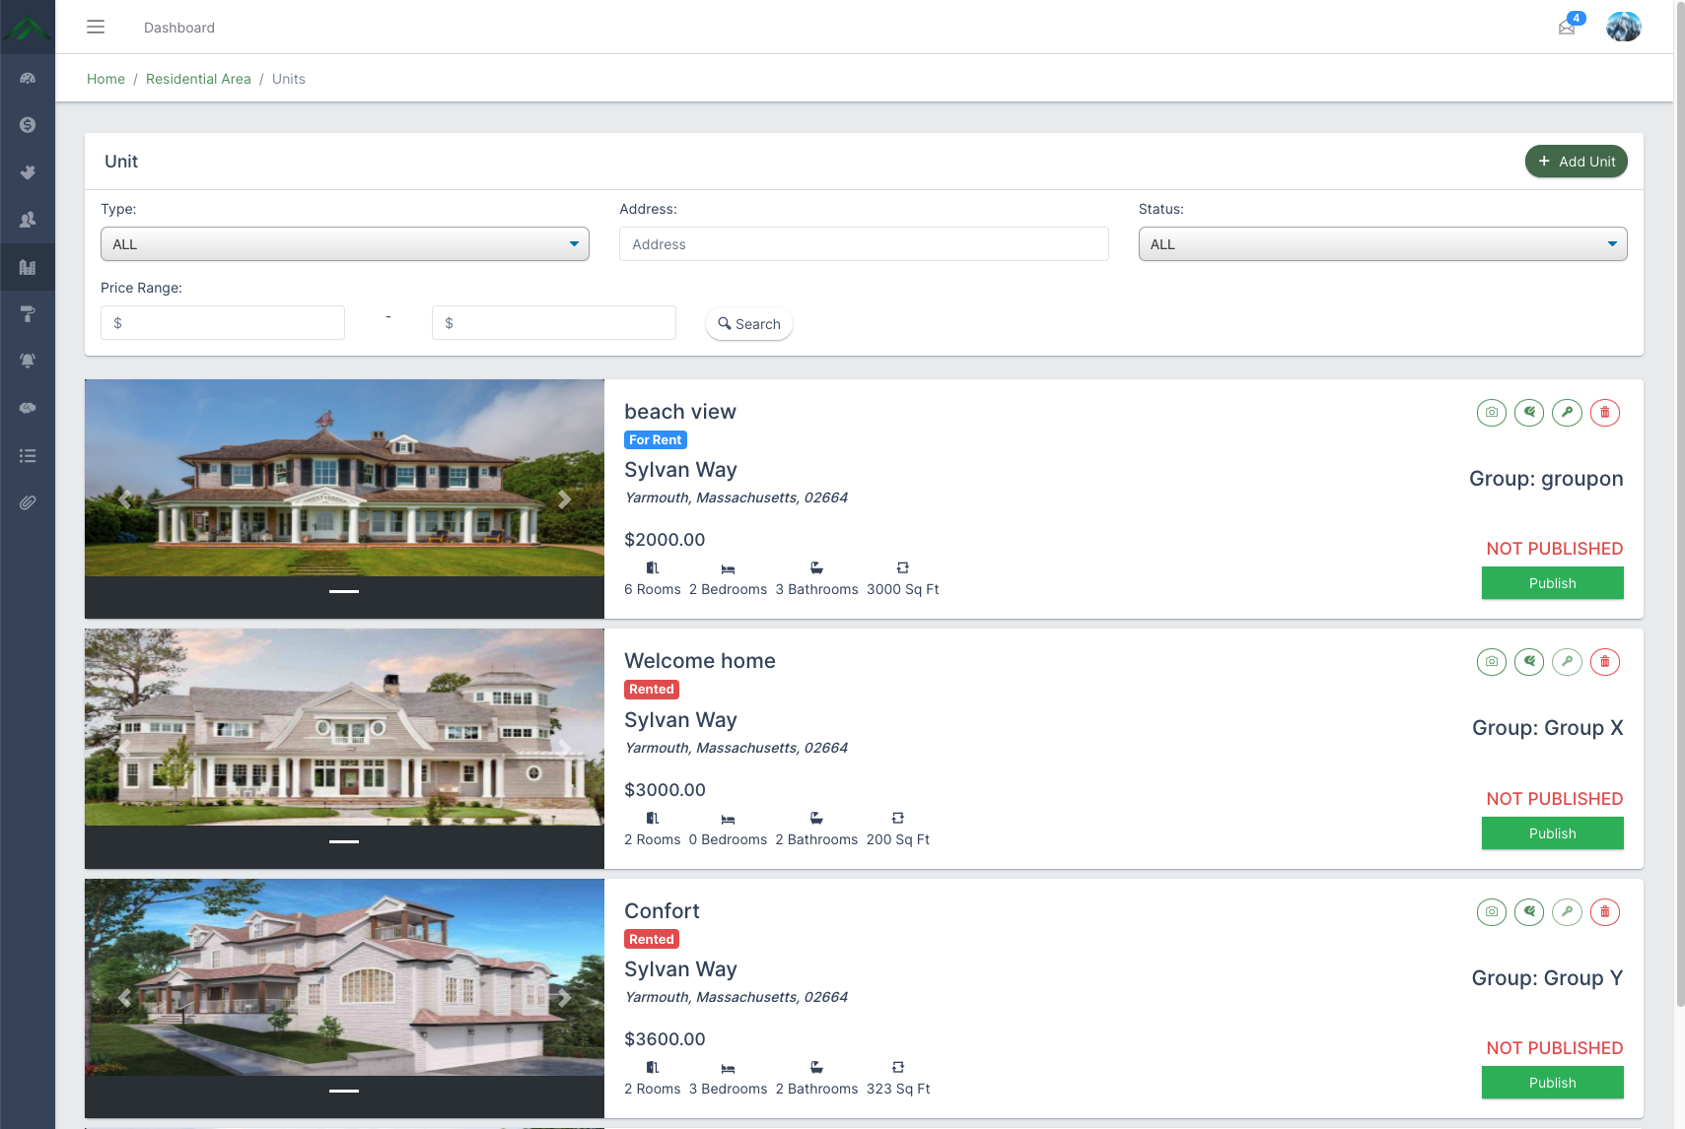This screenshot has height=1129, width=1685.
Task: Click the green roof logo in sidebar
Action: (28, 27)
